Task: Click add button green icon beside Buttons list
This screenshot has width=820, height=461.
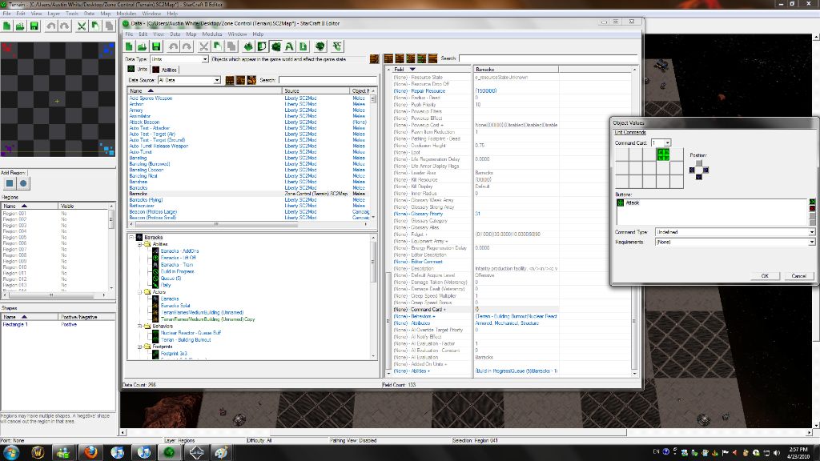Action: (812, 202)
